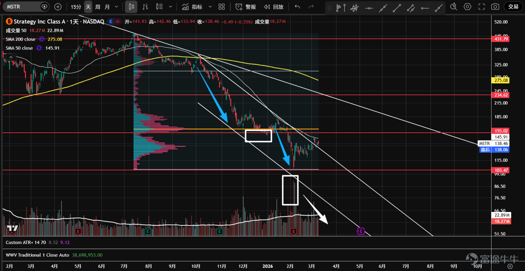Select the horizontal line drawing tool

369,8
